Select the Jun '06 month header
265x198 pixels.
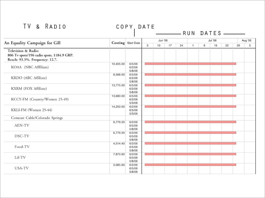coord(163,40)
